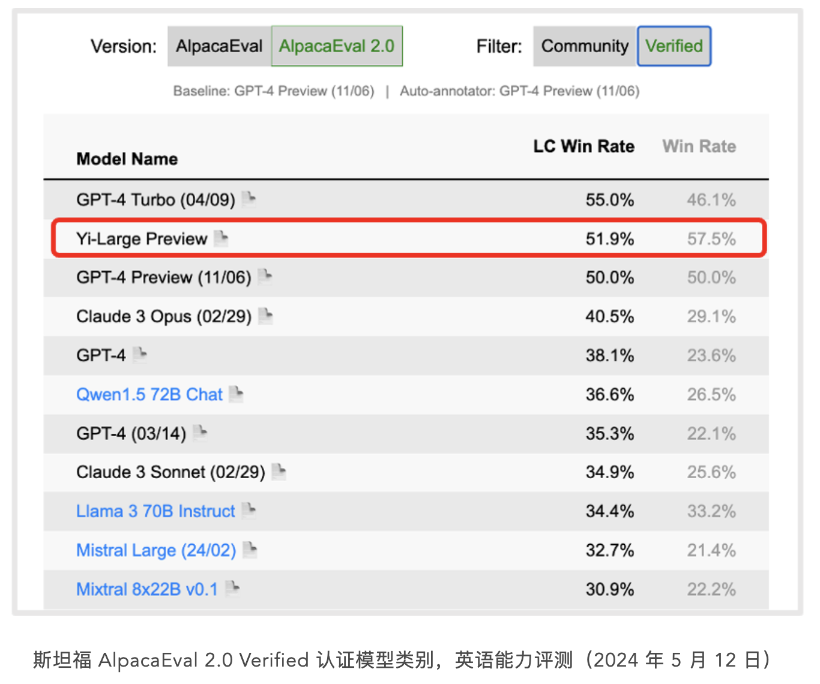This screenshot has width=820, height=684.
Task: Open document icon next to plain GPT-4
Action: click(x=140, y=355)
